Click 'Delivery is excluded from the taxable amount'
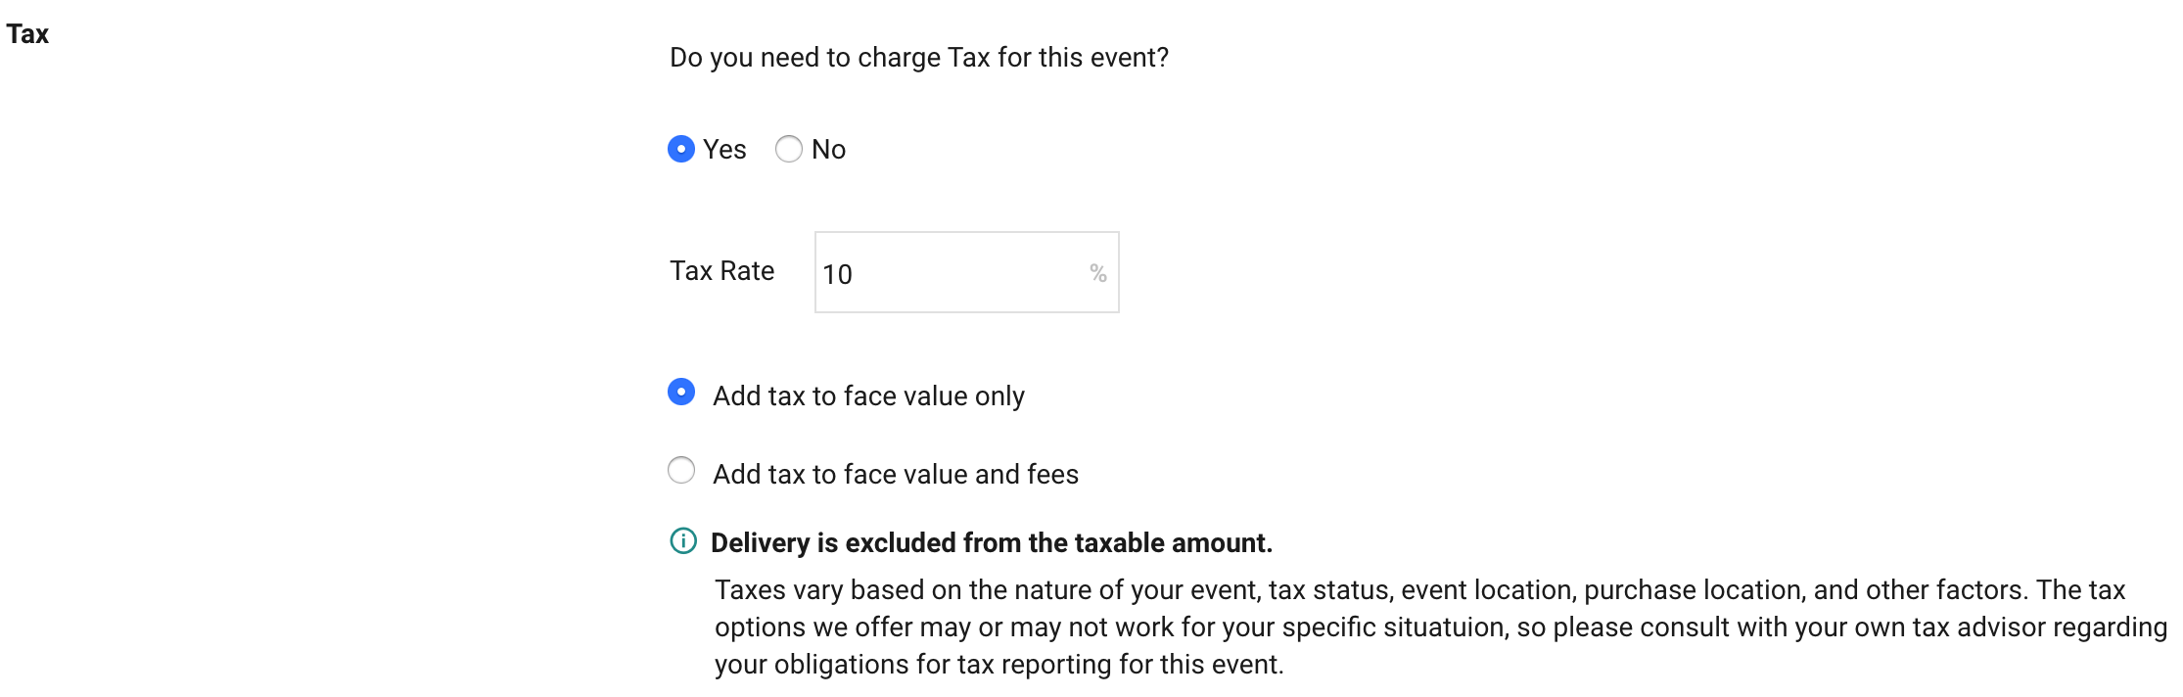2183x697 pixels. [x=992, y=542]
